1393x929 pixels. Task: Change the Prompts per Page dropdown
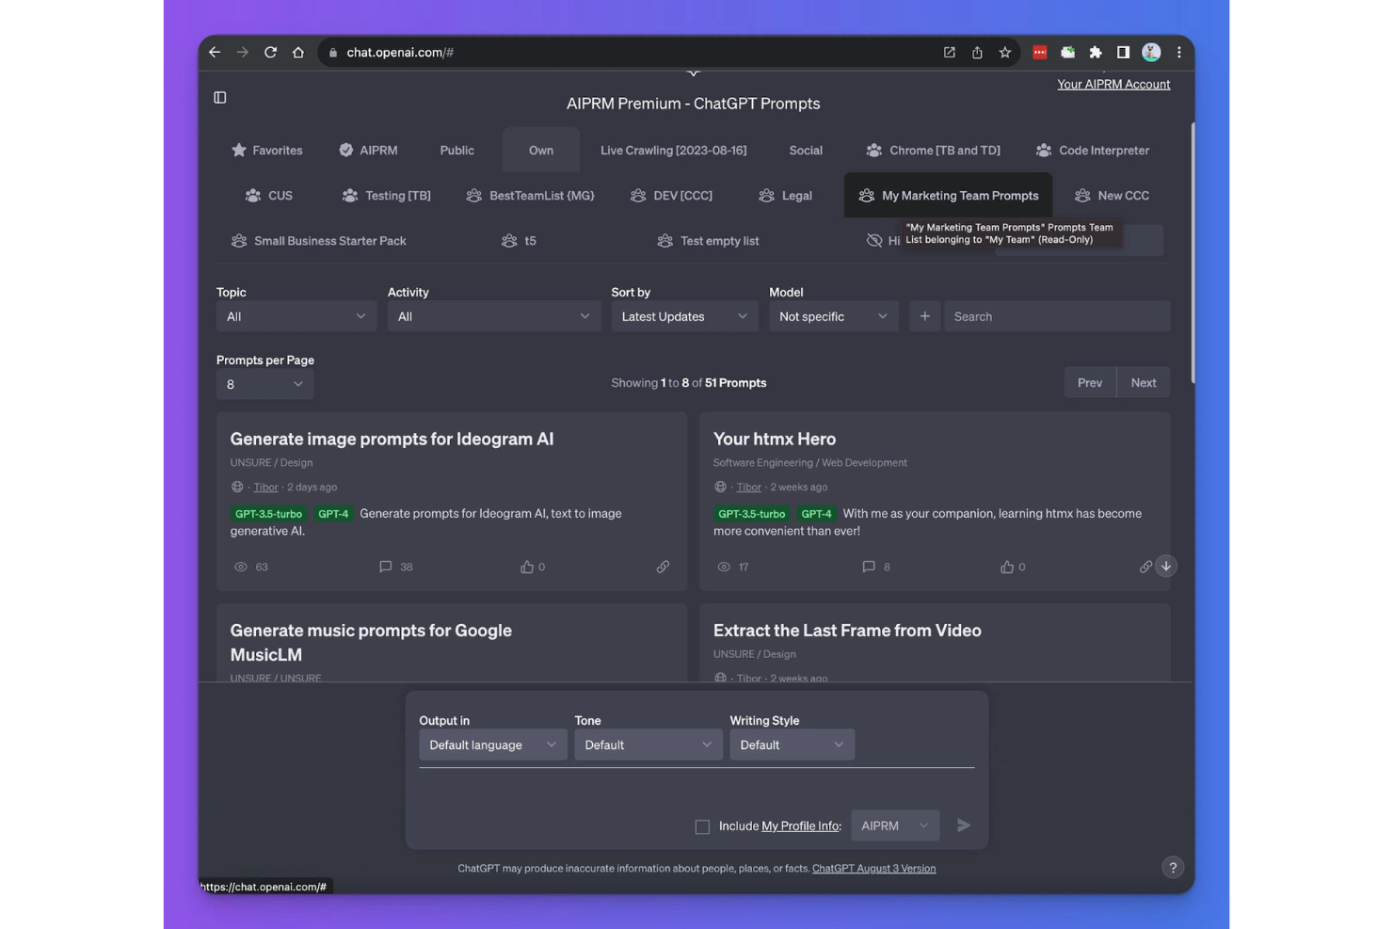(264, 384)
